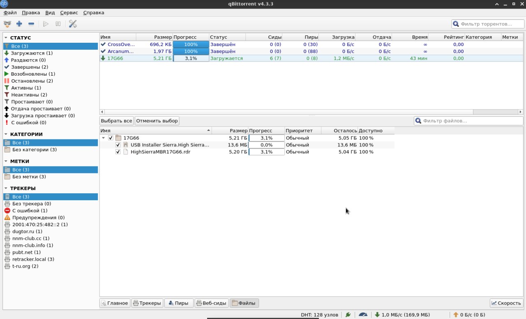Sort torrents by the Прогресс column header

(191, 37)
